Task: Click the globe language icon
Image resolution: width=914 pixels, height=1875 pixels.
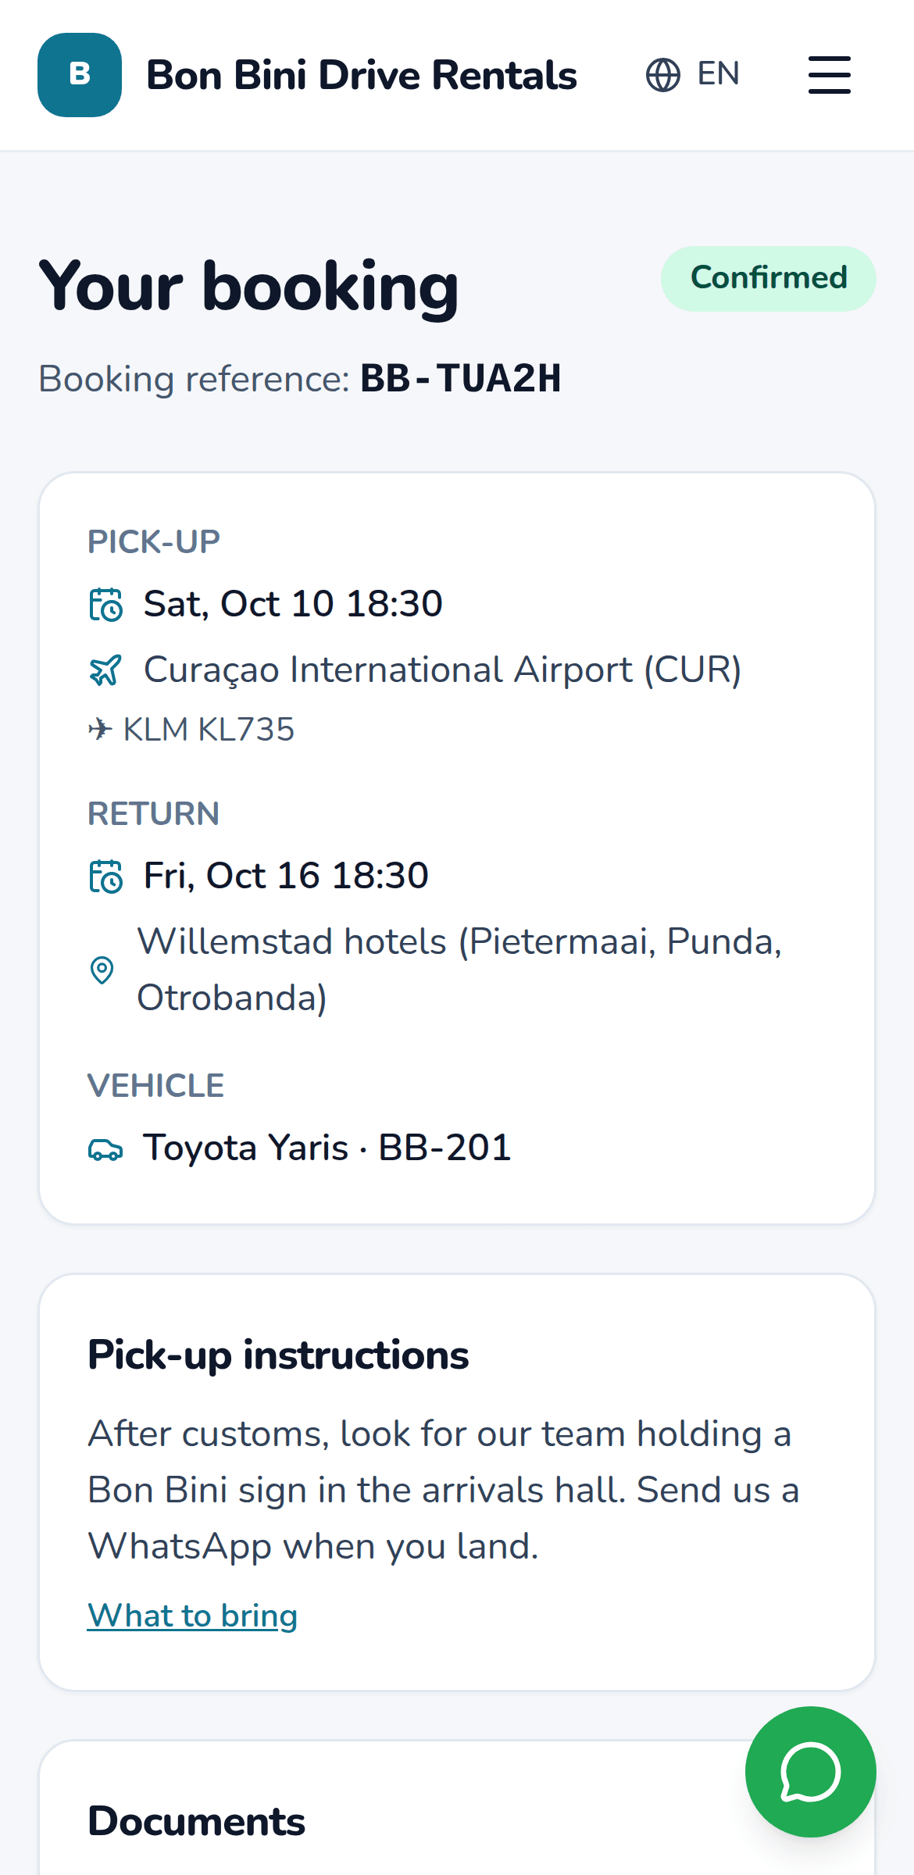Action: coord(662,75)
